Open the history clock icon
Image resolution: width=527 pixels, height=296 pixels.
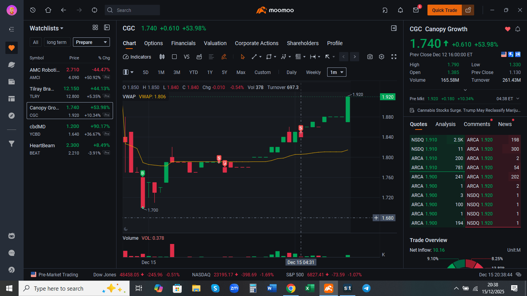33,10
